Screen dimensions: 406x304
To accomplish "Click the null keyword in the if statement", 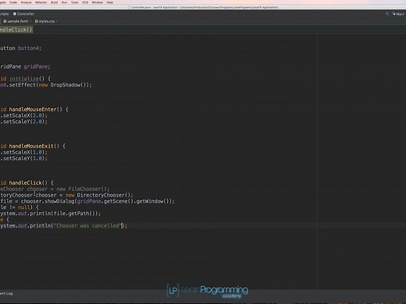I will 23,207.
